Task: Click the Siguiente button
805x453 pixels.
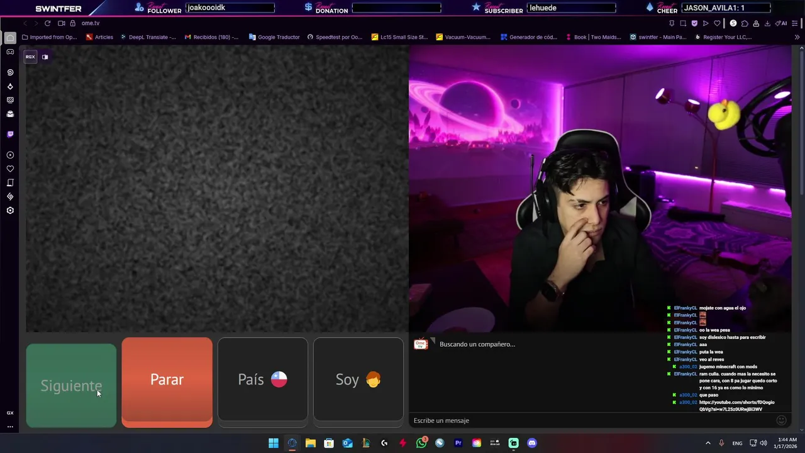Action: (x=71, y=386)
